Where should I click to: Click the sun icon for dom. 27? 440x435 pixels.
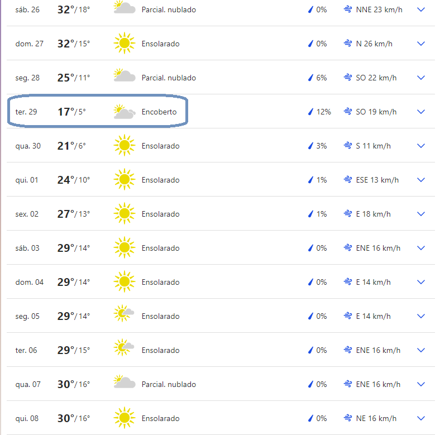pos(125,43)
